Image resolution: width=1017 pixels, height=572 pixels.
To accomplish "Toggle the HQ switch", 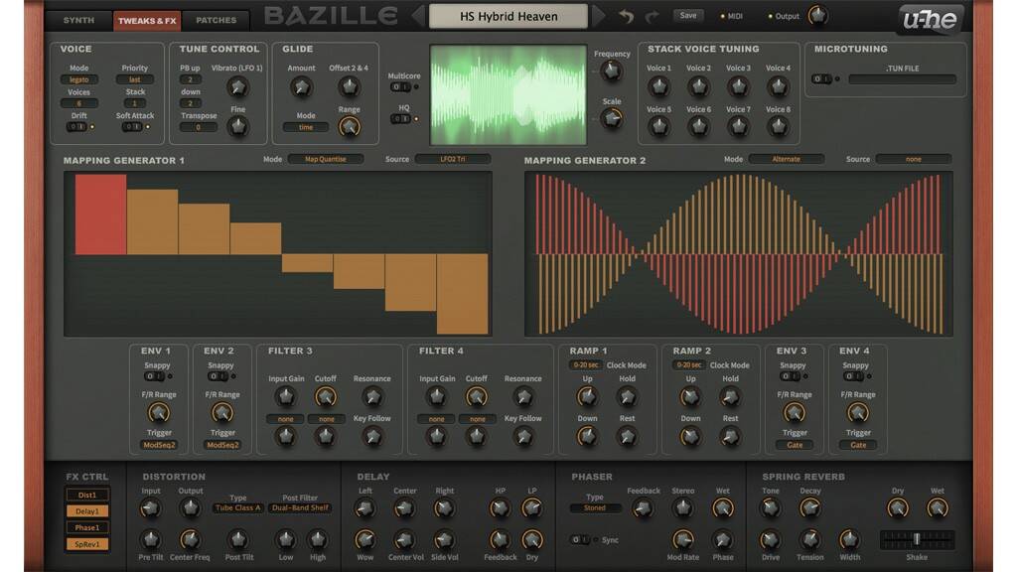I will [401, 119].
